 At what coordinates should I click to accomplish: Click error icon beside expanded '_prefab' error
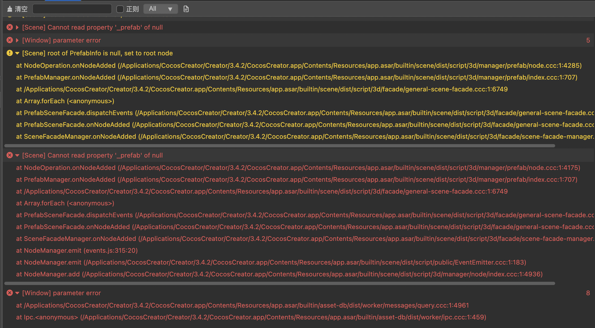click(10, 155)
